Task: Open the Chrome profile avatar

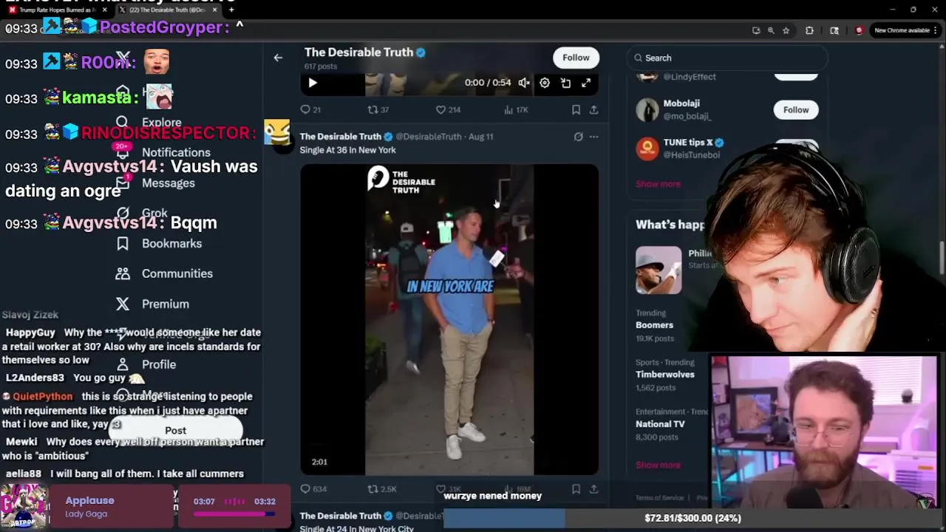Action: tap(859, 30)
